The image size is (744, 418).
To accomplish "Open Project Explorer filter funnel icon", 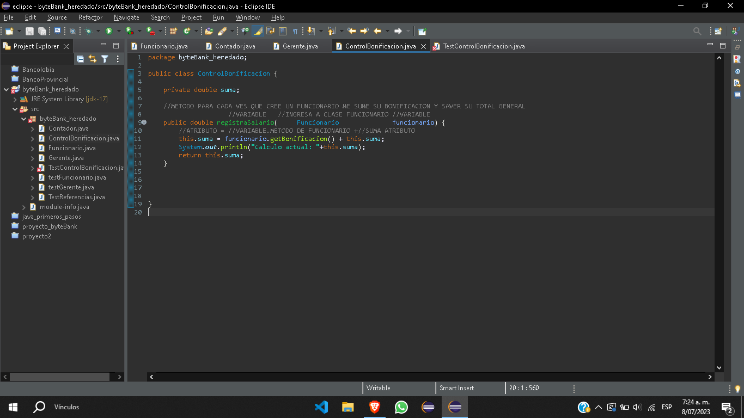I will pos(105,59).
